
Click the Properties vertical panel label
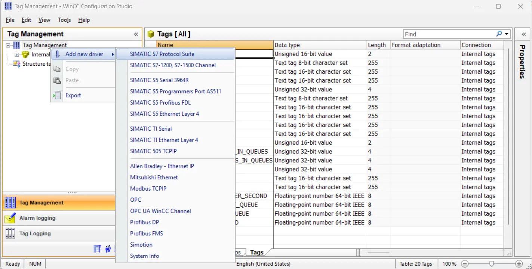point(523,62)
